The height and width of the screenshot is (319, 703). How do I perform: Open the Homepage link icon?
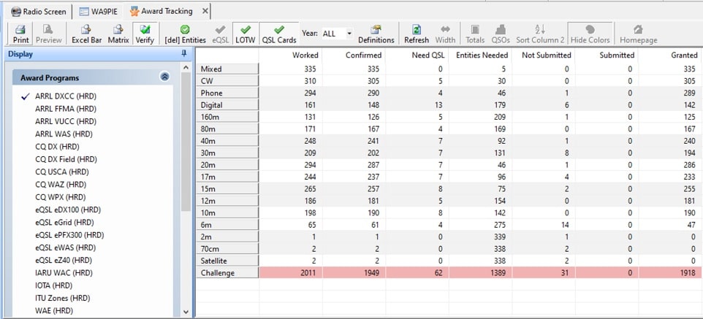[639, 34]
